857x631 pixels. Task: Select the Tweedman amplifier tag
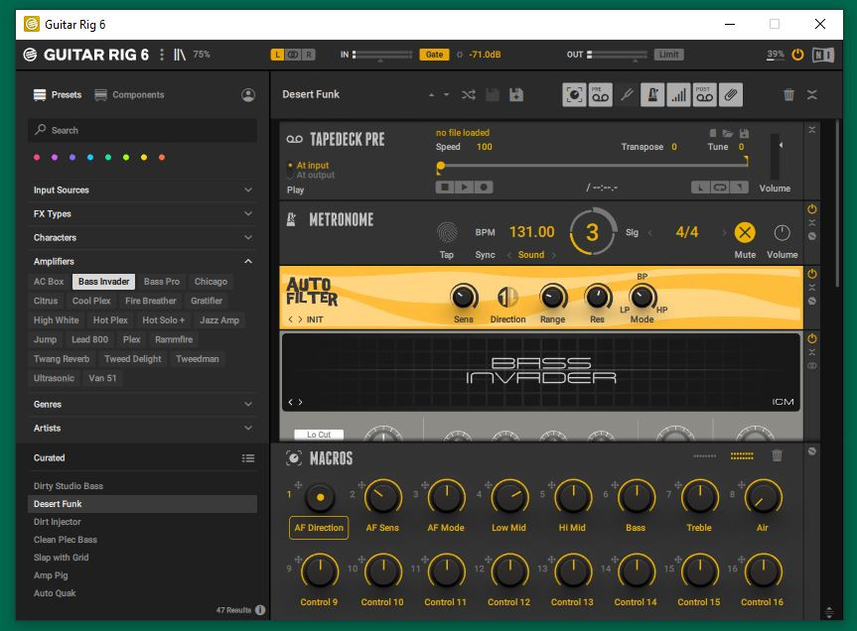pos(198,359)
